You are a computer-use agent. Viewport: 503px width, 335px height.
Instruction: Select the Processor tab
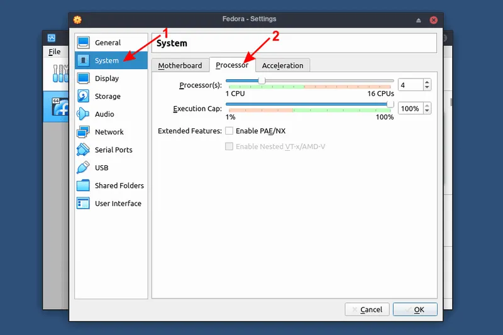[232, 65]
